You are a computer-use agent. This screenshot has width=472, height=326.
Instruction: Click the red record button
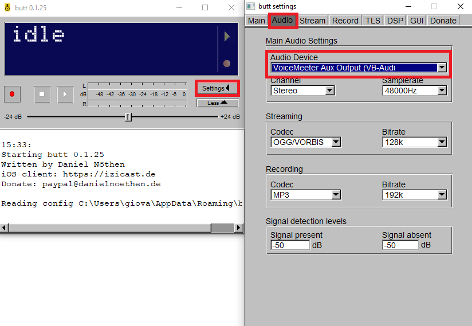tap(12, 94)
